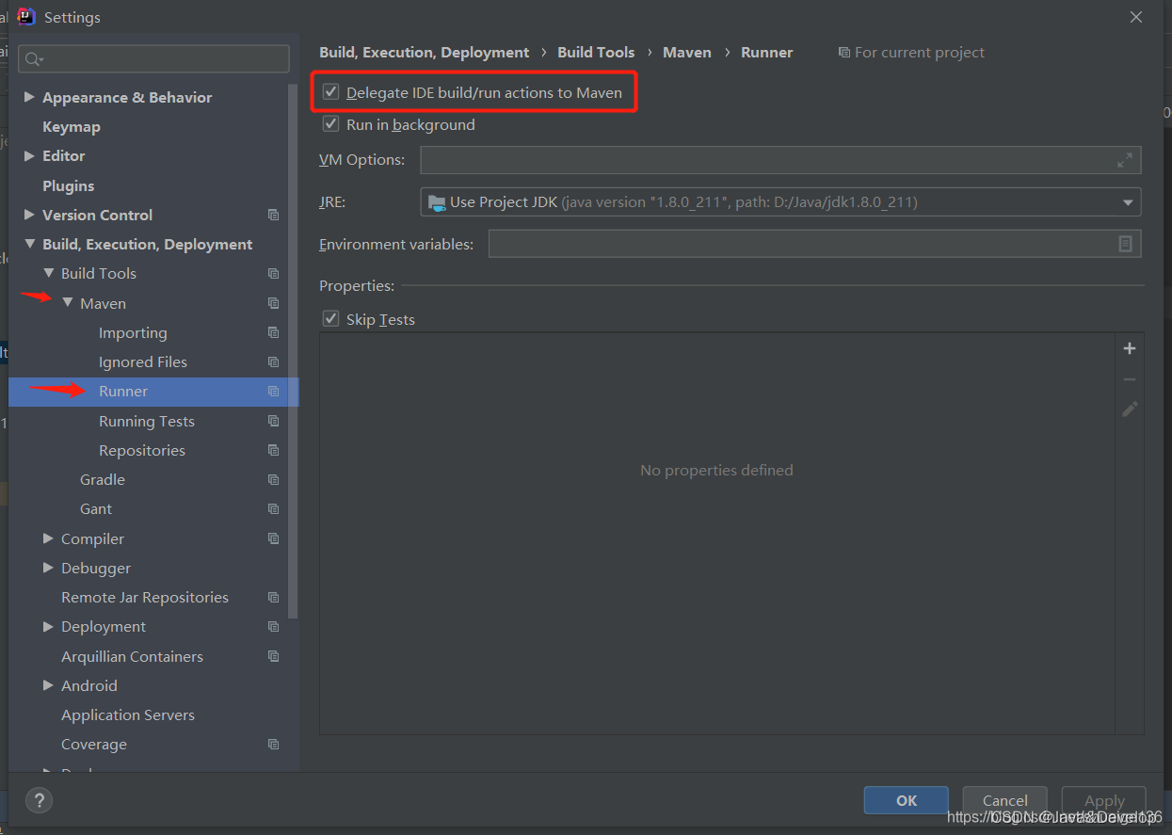Close the Settings dialog

tap(1136, 17)
